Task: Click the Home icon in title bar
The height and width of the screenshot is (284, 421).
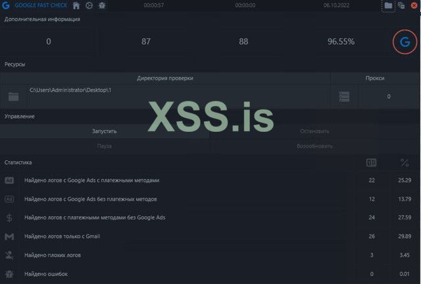Action: pos(76,5)
